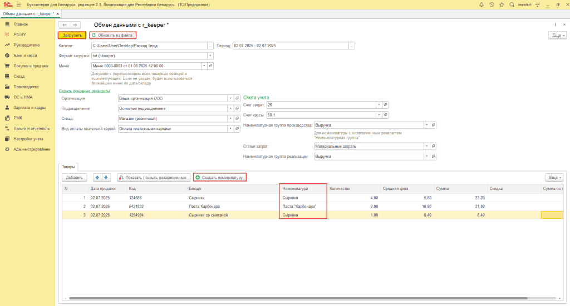
Task: Expand Счет затрат dropdown
Action: pyautogui.click(x=379, y=105)
